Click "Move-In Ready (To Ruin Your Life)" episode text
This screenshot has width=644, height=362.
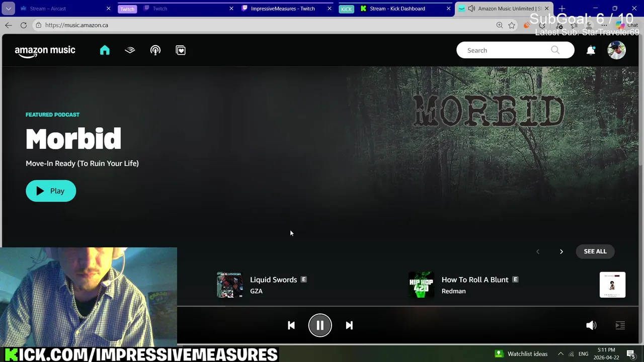[x=82, y=163]
